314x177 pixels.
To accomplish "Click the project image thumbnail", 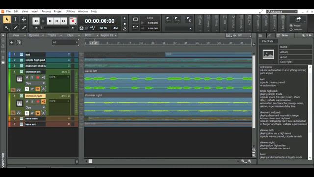I will coord(268,55).
